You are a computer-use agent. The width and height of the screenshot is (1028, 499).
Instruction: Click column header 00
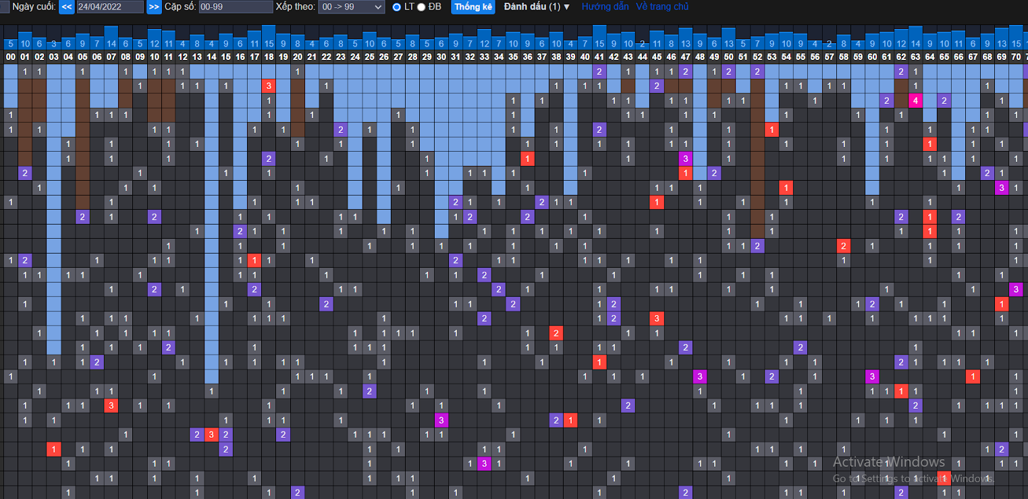coord(10,57)
